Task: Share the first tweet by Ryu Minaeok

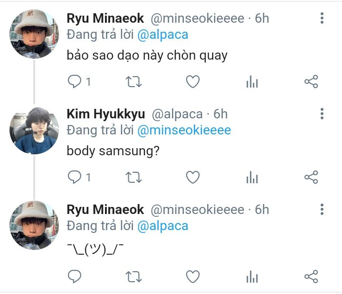Action: coord(311,82)
